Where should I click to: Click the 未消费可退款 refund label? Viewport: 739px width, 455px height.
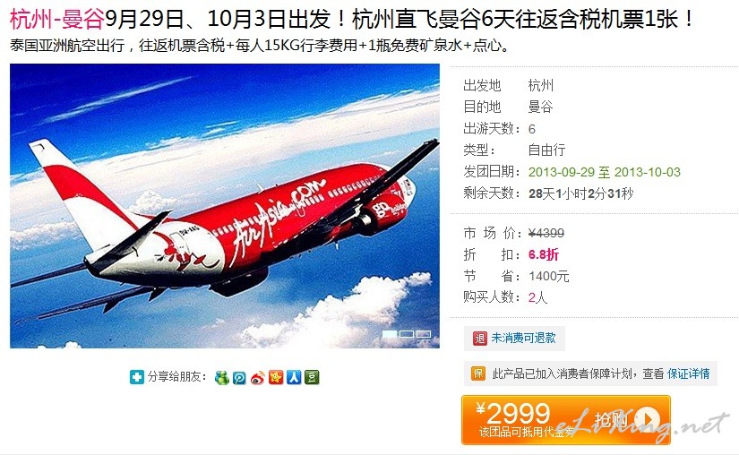point(524,338)
